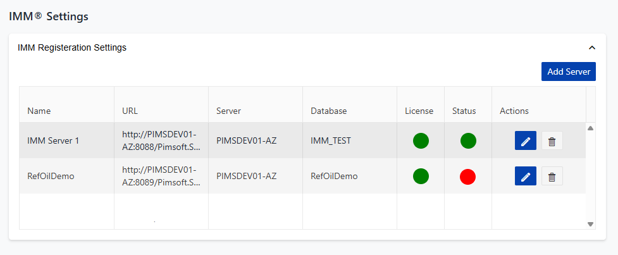
Task: Edit the IMM Server 1 entry
Action: (x=525, y=141)
